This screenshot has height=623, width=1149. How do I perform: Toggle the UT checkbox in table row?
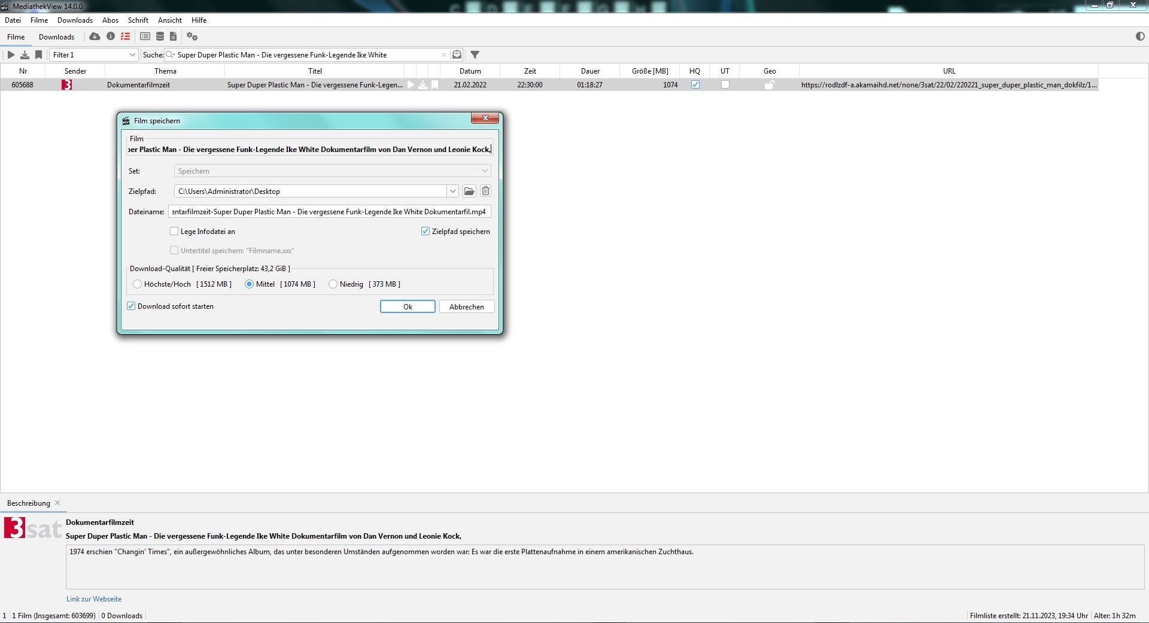725,85
